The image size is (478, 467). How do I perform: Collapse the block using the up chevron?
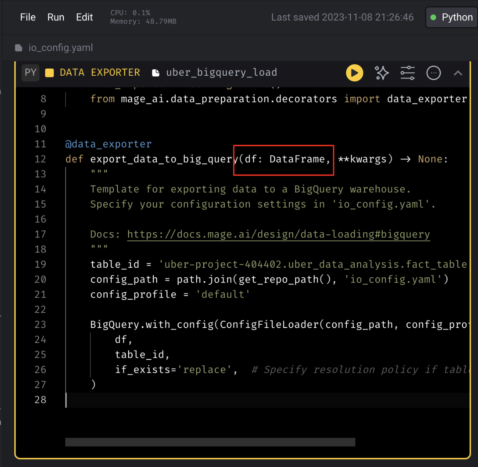coord(458,73)
